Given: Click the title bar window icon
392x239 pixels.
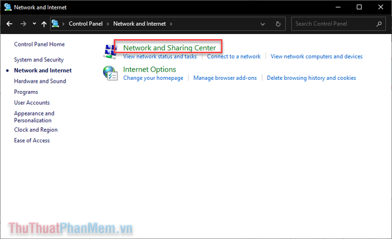Looking at the screenshot, I should (8, 7).
